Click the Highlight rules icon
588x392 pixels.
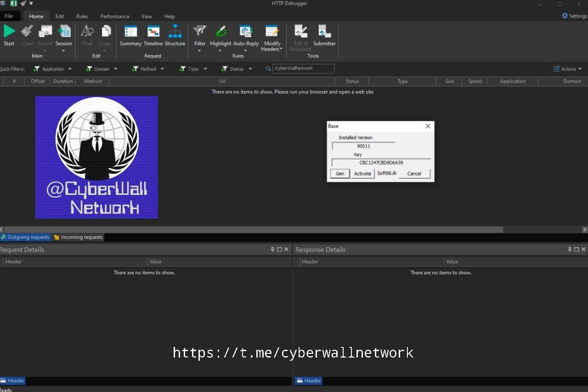point(220,31)
